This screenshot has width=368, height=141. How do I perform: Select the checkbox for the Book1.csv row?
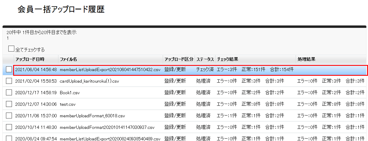pos(9,93)
